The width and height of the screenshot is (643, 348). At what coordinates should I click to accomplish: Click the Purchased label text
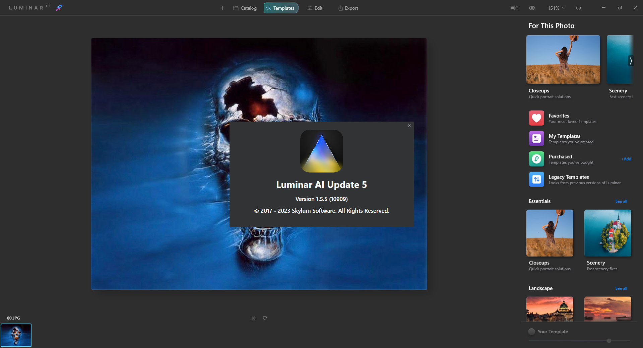click(x=560, y=157)
